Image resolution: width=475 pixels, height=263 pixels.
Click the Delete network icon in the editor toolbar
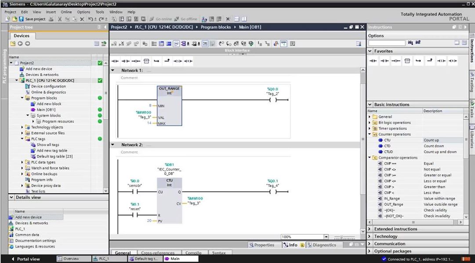point(121,43)
